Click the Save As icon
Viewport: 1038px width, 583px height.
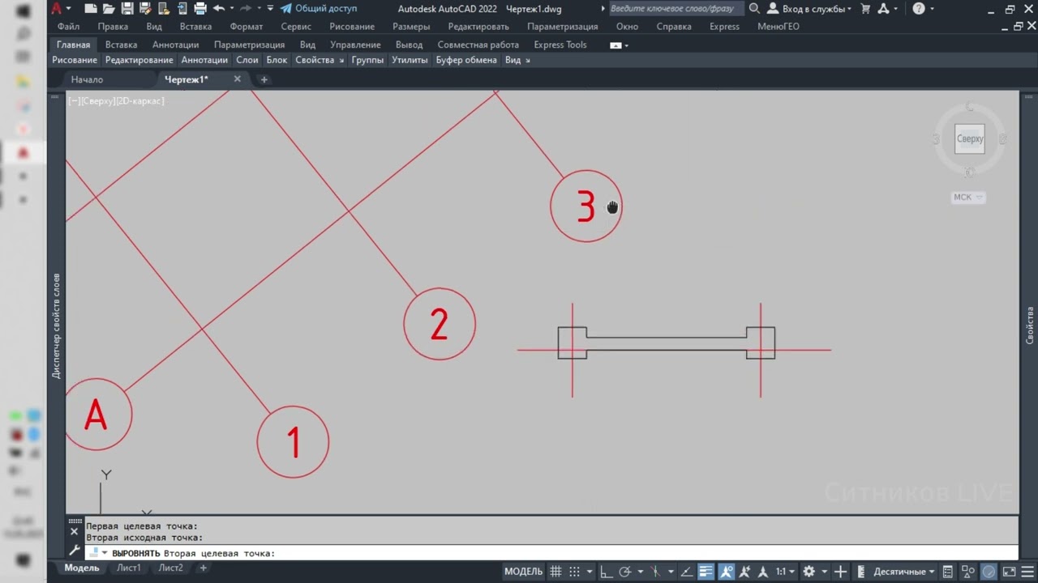(145, 9)
